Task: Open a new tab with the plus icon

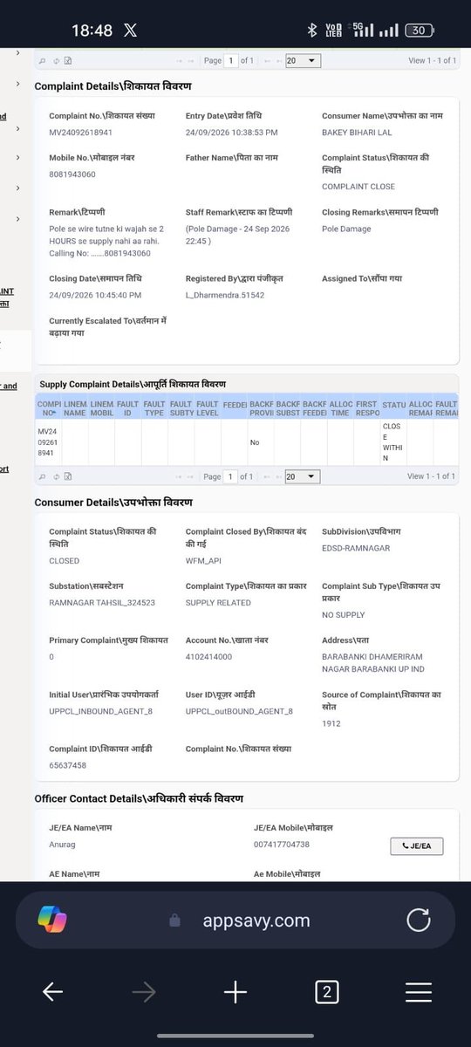Action: tap(235, 991)
